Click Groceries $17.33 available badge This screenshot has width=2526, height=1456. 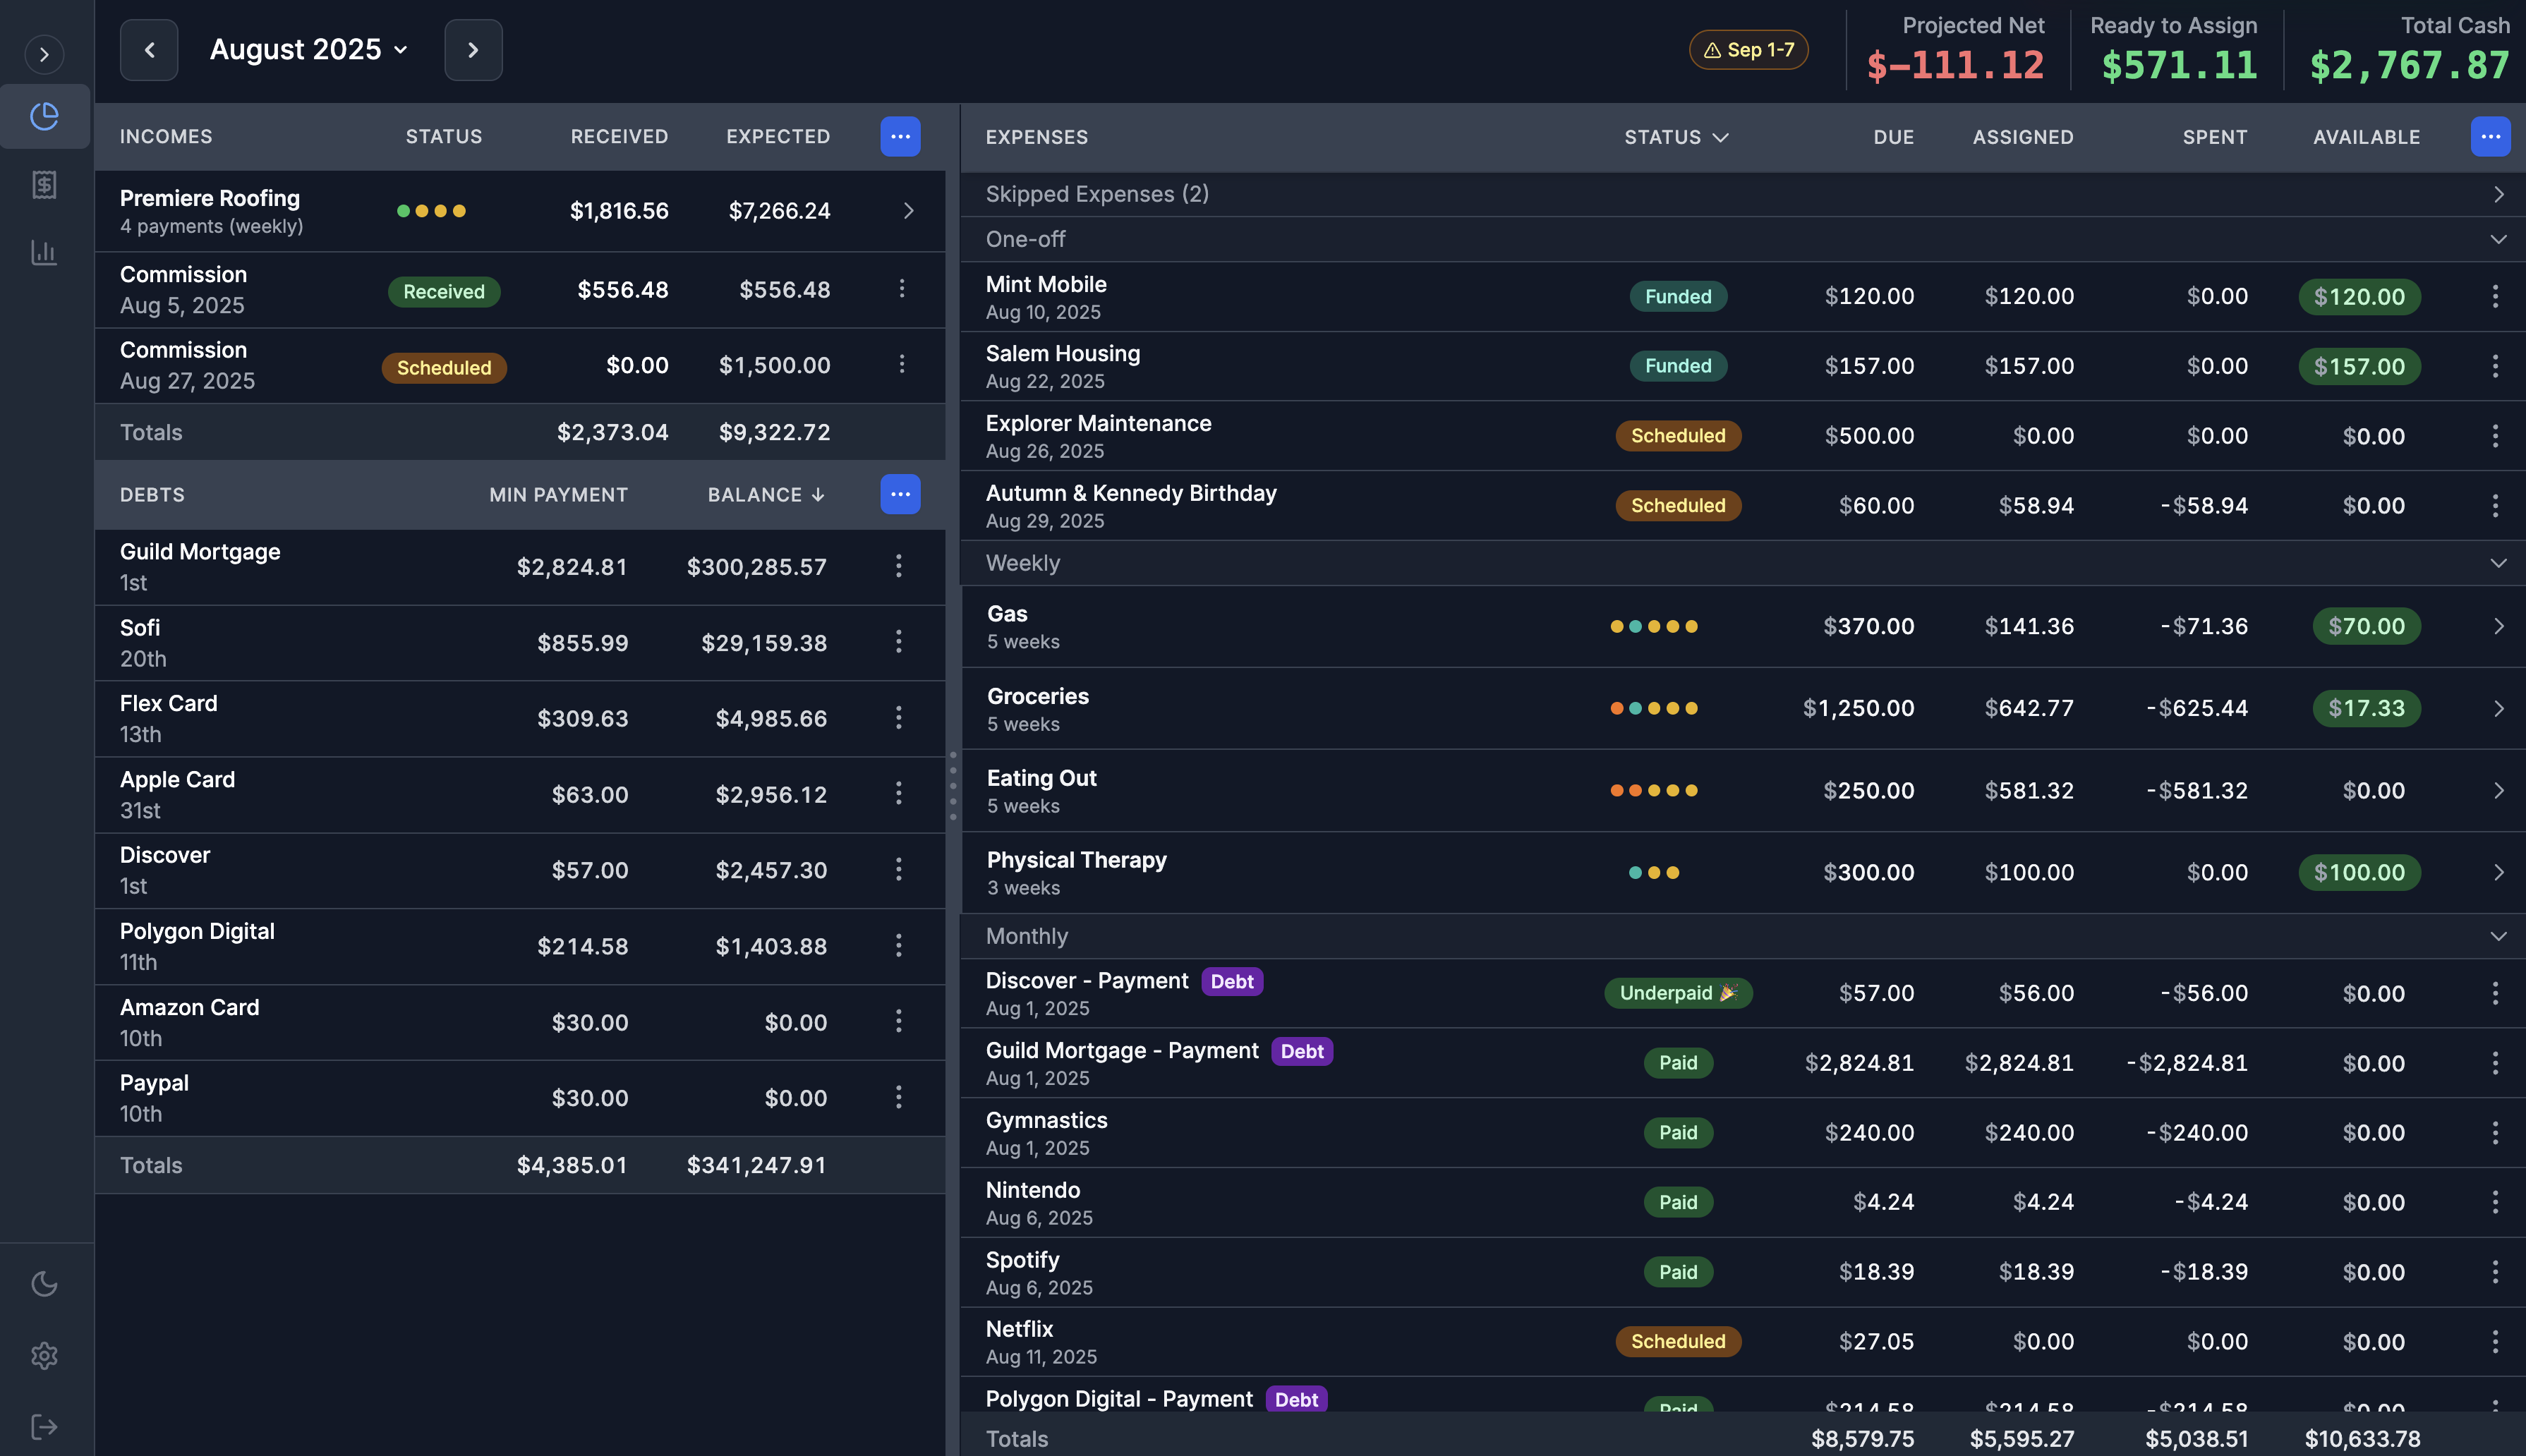tap(2366, 708)
